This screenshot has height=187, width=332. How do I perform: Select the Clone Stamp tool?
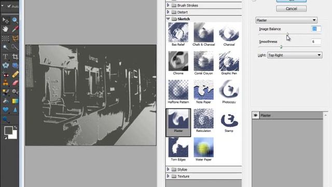[6, 83]
